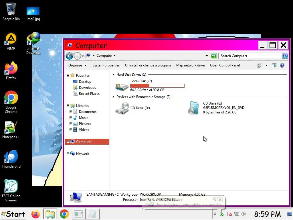
Task: Toggle the preview pane icon
Action: point(274,65)
